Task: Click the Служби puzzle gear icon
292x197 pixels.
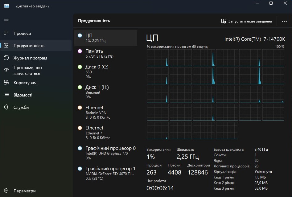Action: [6, 107]
